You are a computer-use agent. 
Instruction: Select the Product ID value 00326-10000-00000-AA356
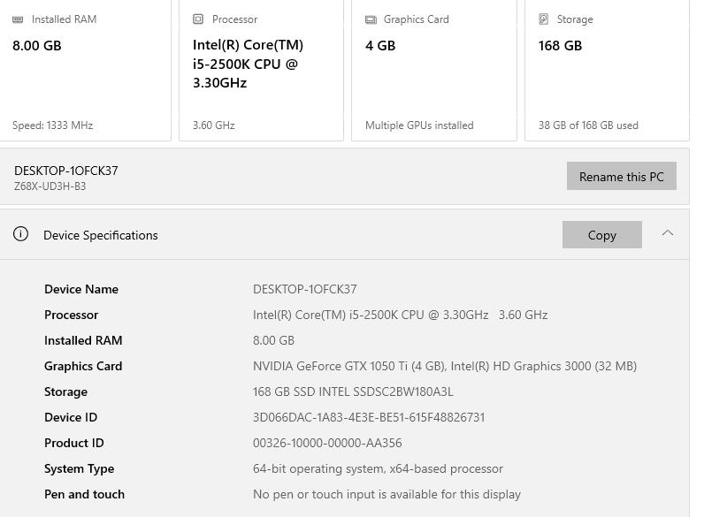click(327, 443)
